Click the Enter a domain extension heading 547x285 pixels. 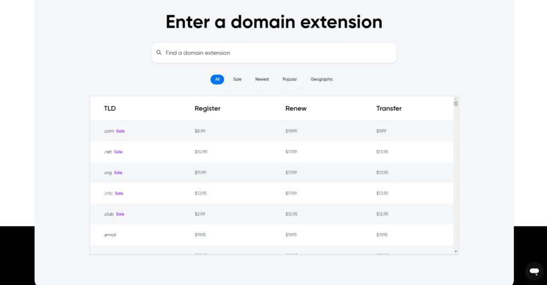pyautogui.click(x=274, y=22)
